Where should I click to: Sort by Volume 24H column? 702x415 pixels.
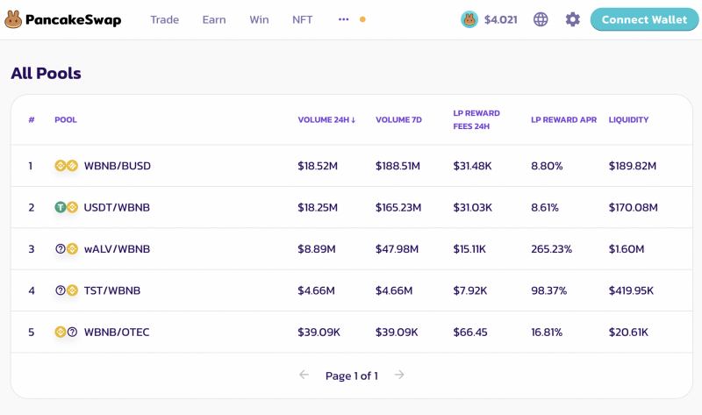click(x=326, y=120)
